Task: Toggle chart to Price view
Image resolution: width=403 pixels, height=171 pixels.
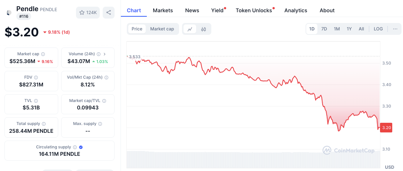Action: point(137,29)
